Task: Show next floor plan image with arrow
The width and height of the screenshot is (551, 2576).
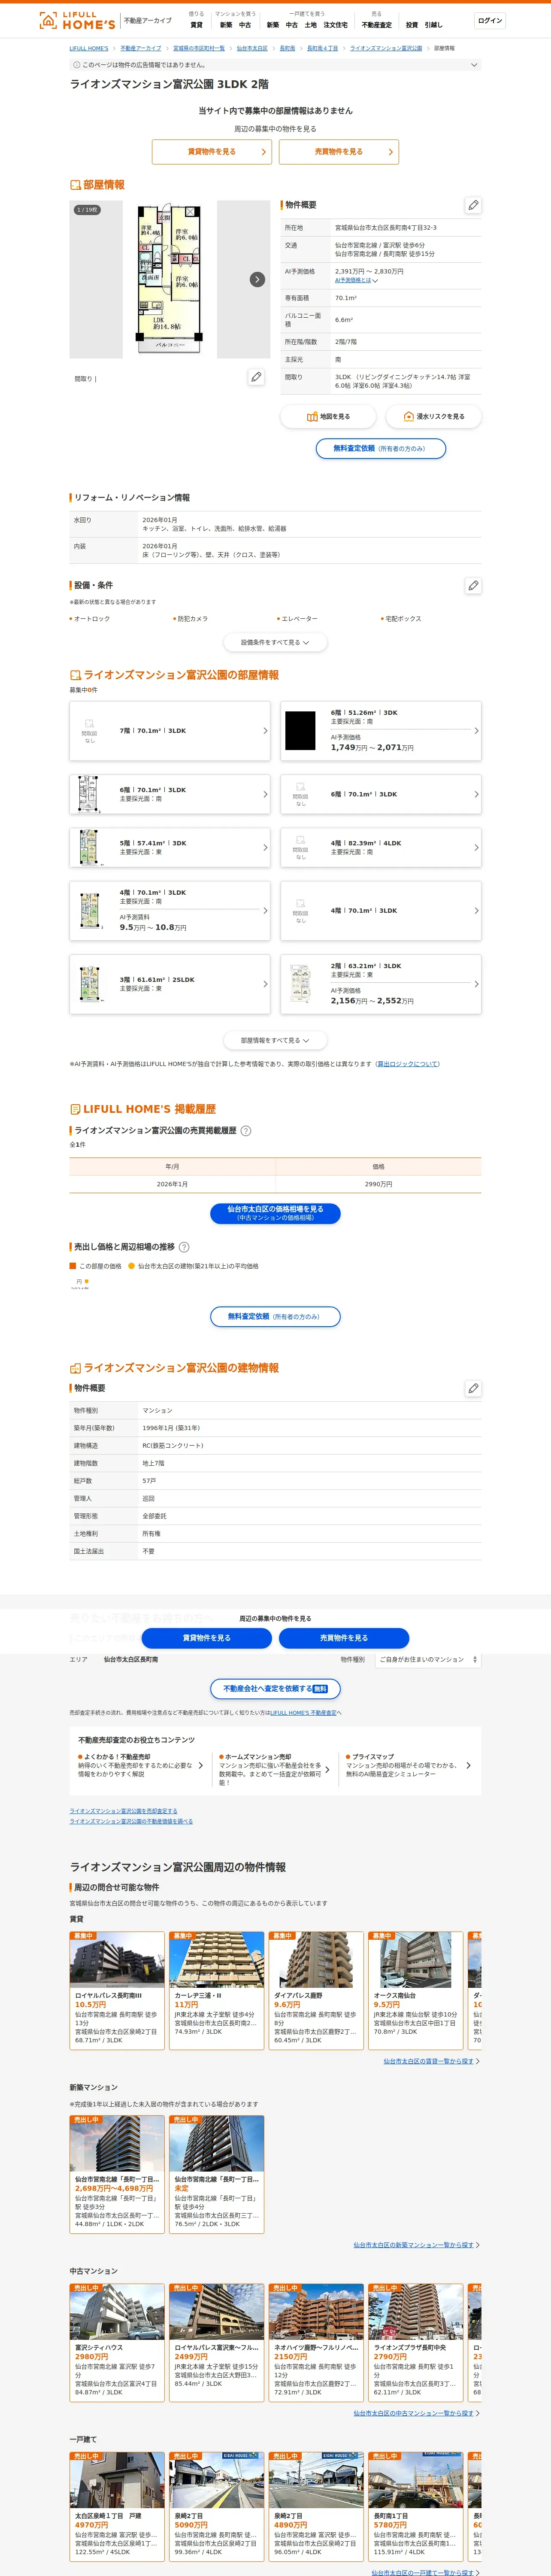Action: coord(257,279)
